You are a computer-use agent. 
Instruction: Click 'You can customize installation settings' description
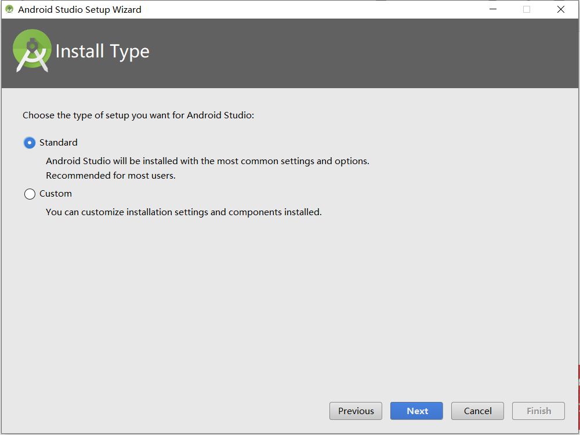click(184, 212)
